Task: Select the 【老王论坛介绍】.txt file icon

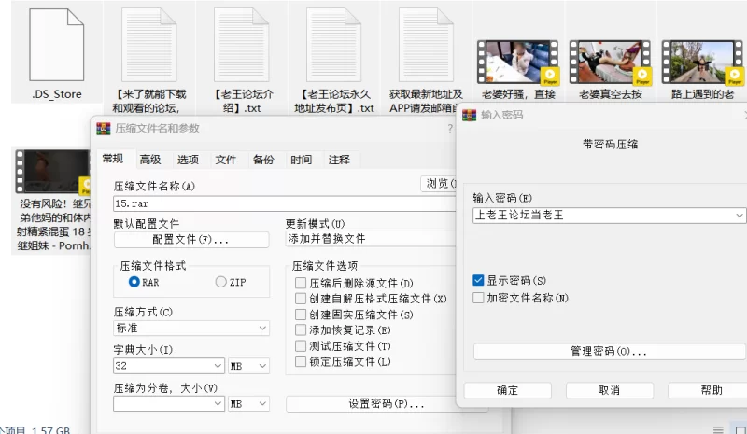Action: (x=242, y=45)
